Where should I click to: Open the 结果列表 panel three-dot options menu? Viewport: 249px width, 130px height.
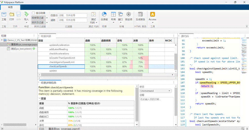point(173,36)
